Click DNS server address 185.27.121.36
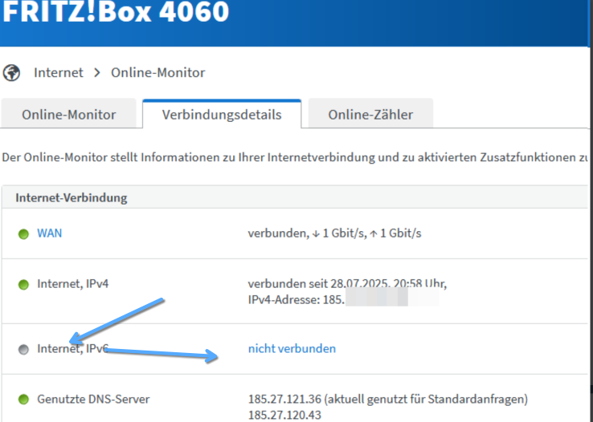The image size is (593, 422). (288, 399)
